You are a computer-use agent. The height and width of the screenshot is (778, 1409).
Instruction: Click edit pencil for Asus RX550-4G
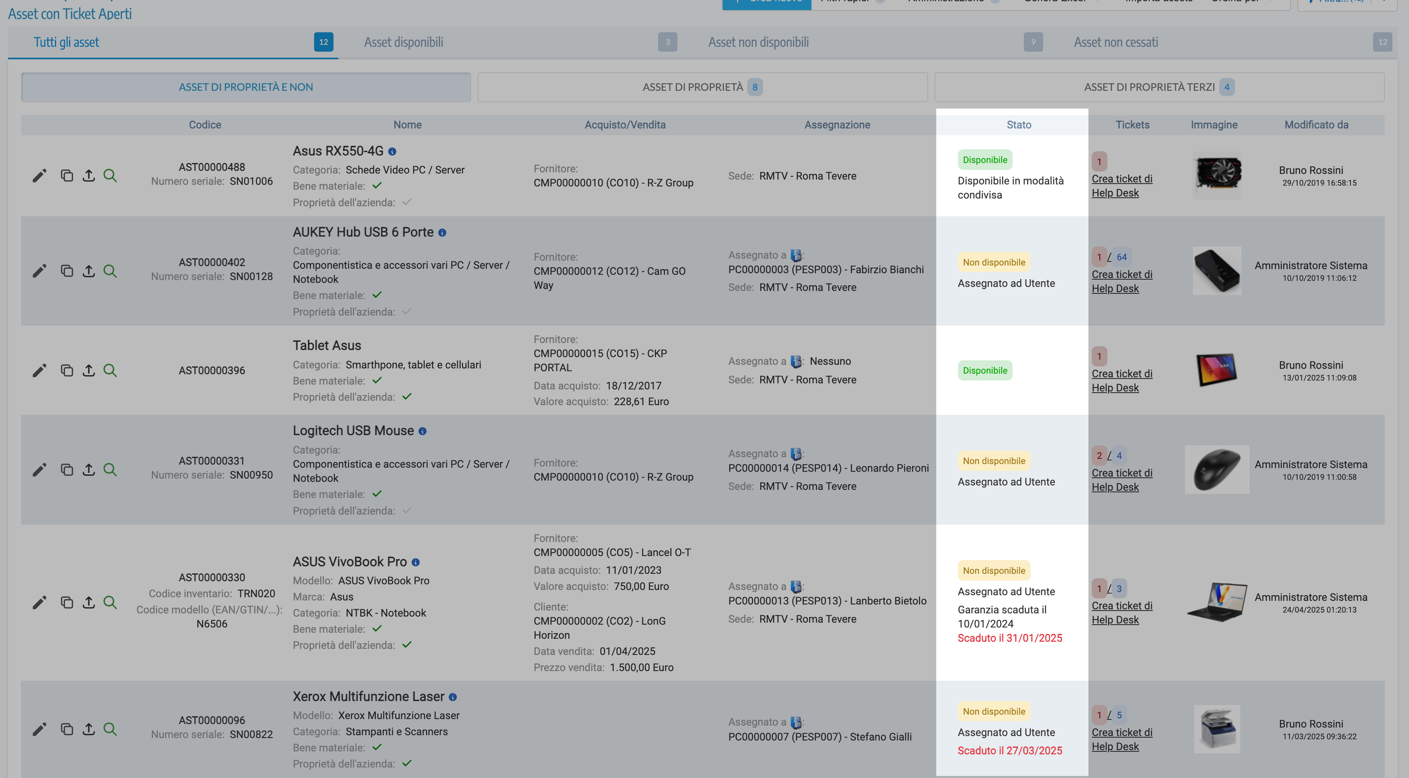(40, 176)
